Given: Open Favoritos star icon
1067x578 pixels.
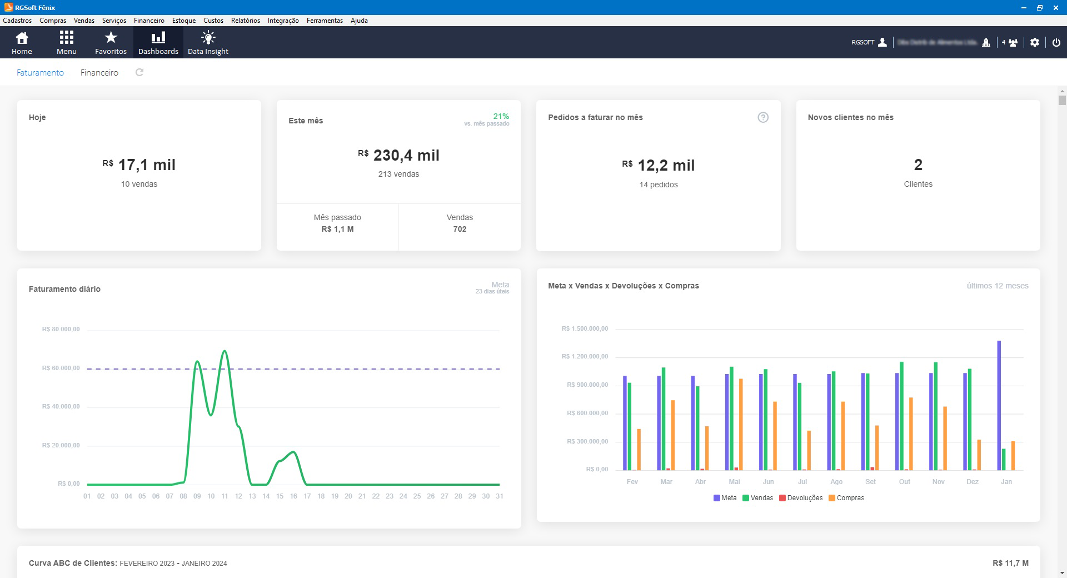Looking at the screenshot, I should pyautogui.click(x=111, y=43).
